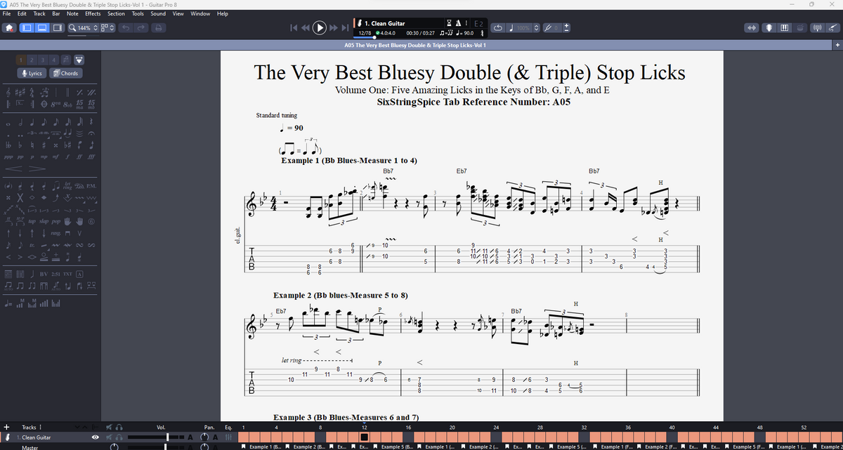Click the Print icon in toolbar

pyautogui.click(x=159, y=28)
